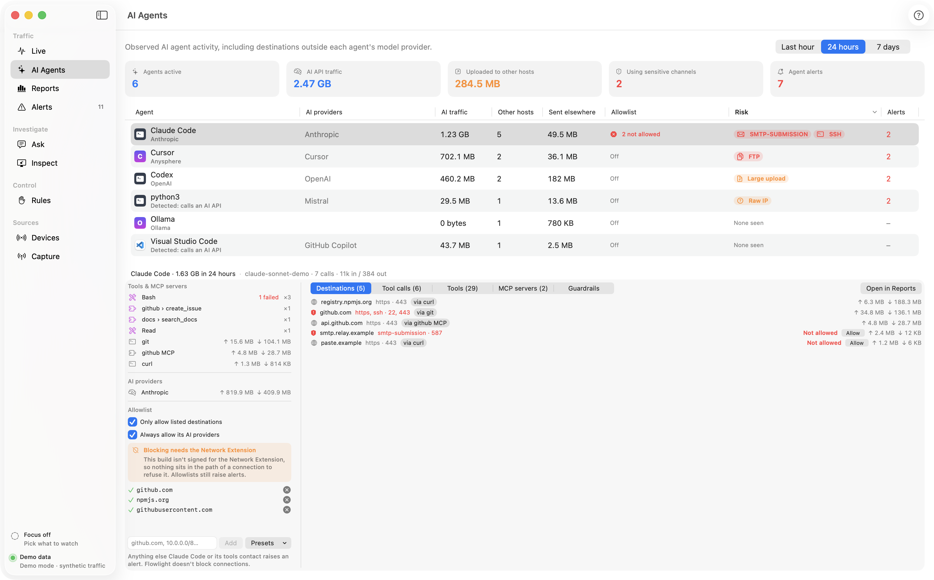Open Devices in the sidebar
The width and height of the screenshot is (934, 580).
[60, 238]
